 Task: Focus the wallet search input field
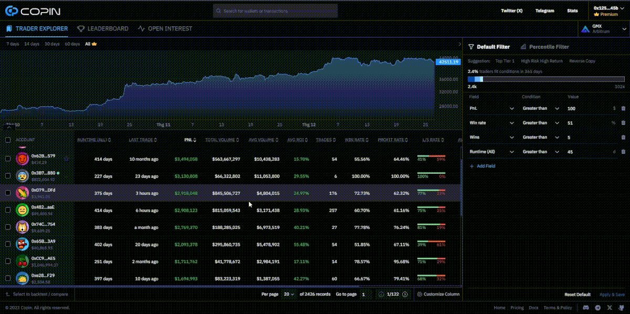pyautogui.click(x=276, y=11)
